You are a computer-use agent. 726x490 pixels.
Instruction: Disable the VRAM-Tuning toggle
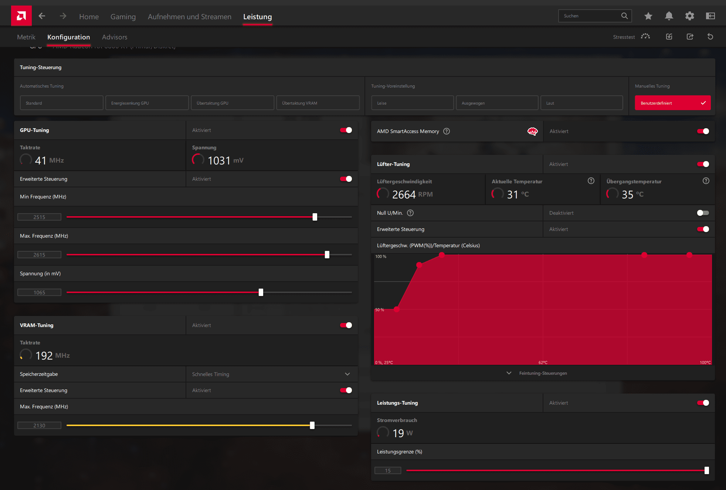(346, 325)
